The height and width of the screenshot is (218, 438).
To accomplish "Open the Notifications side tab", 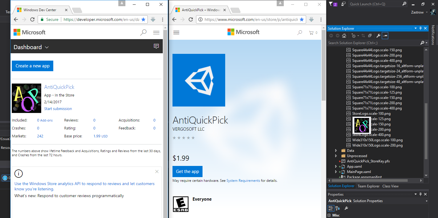I will (433, 35).
